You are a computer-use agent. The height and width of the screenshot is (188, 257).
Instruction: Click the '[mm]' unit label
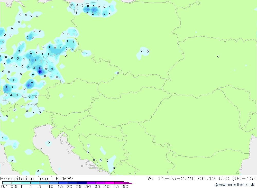click(45, 179)
